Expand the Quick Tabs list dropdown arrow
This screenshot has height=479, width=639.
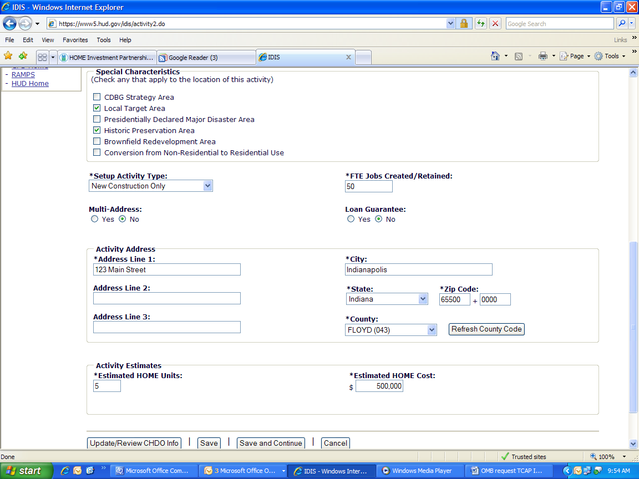53,58
